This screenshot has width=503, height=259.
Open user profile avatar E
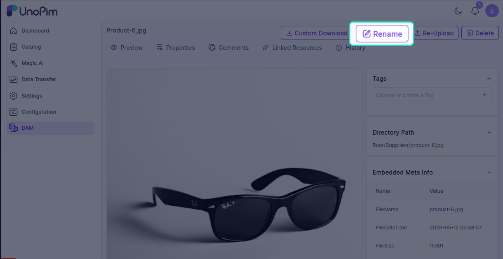click(492, 11)
